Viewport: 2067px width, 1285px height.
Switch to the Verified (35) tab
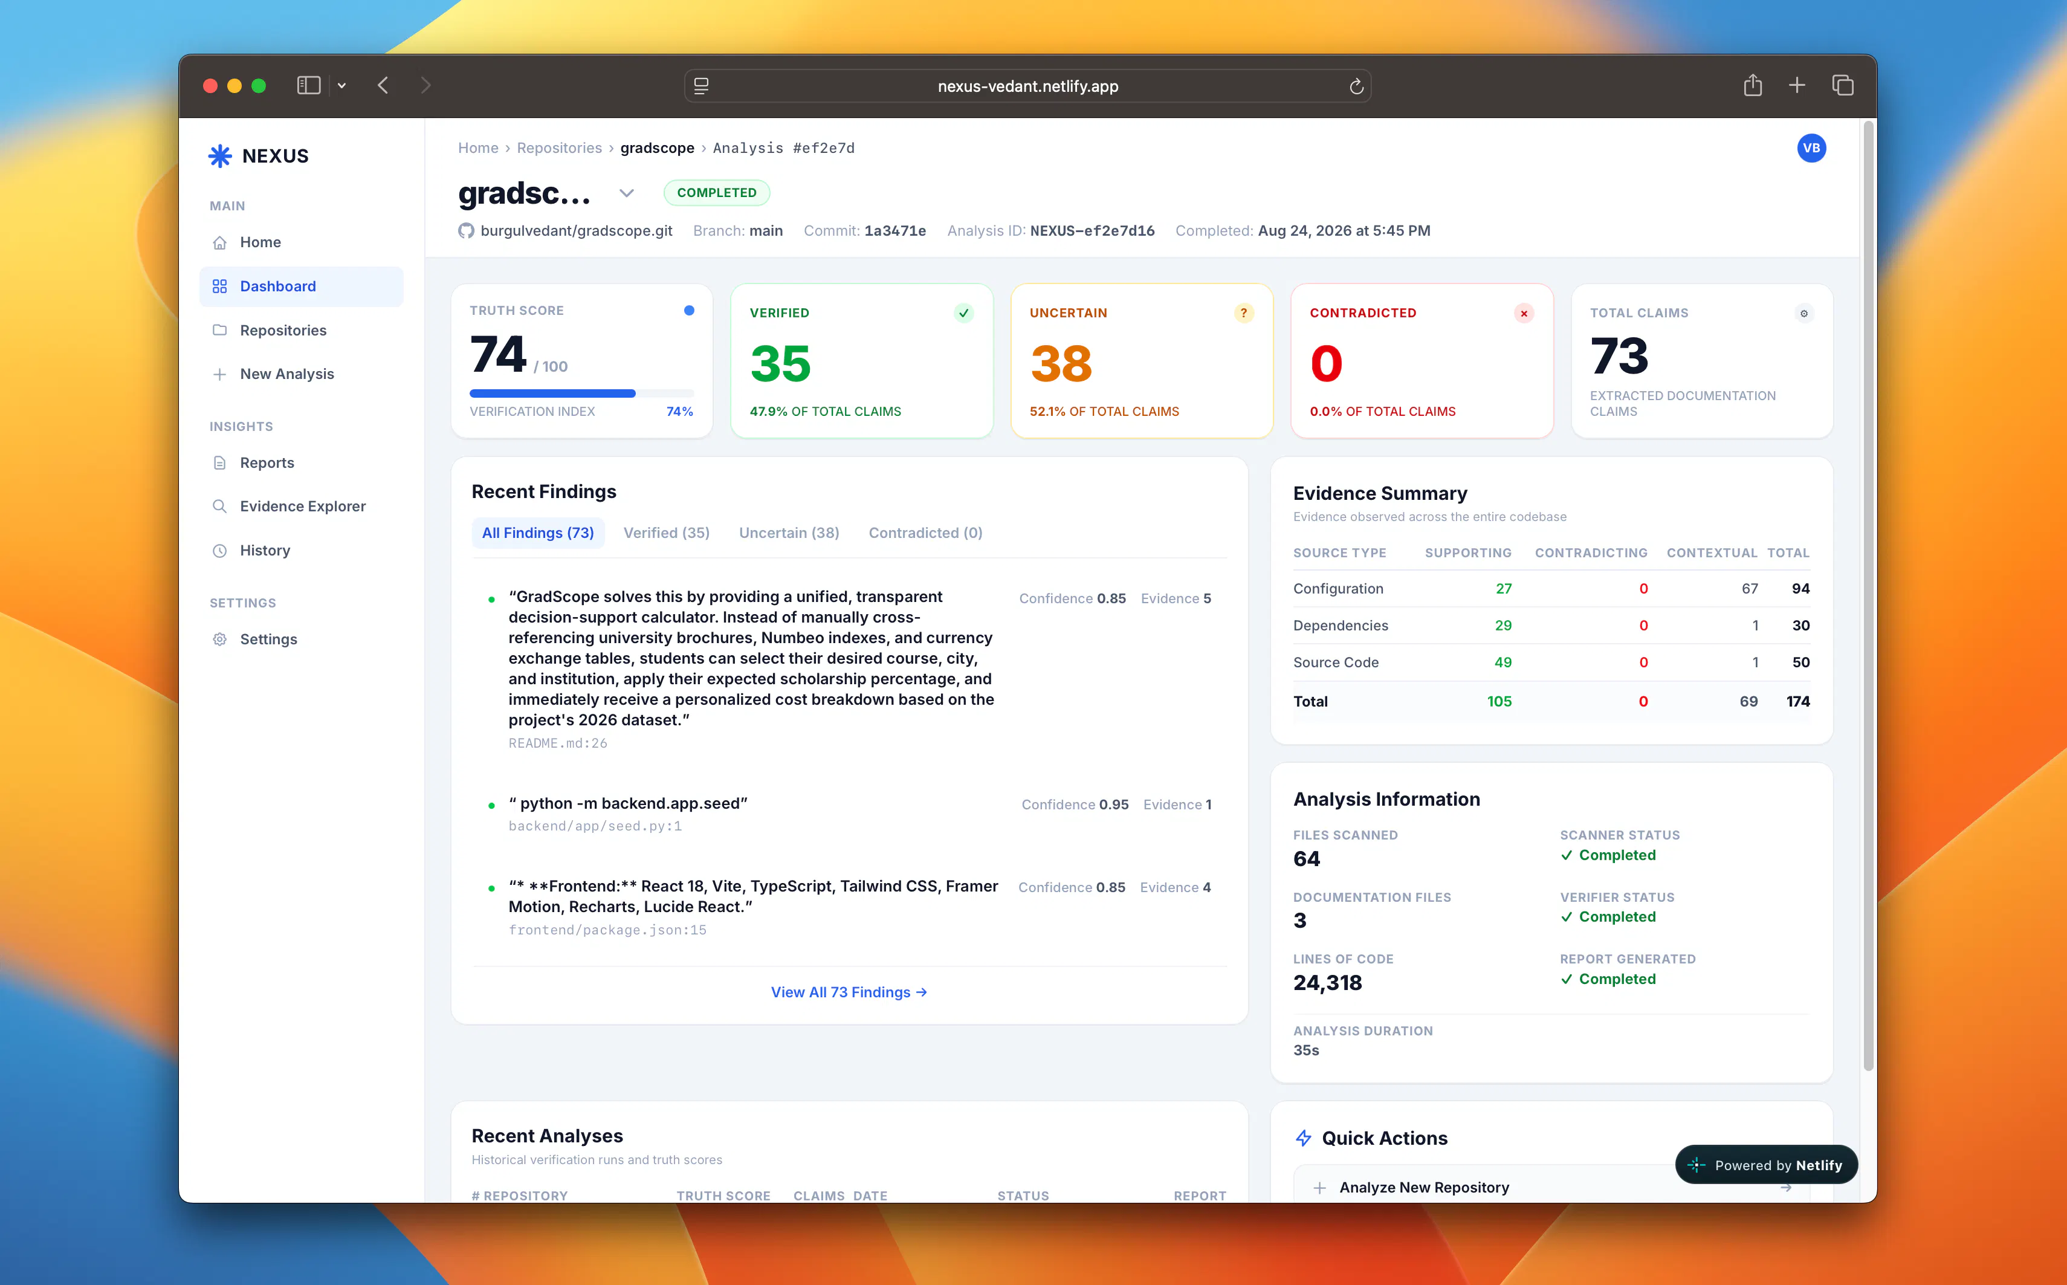click(x=666, y=533)
